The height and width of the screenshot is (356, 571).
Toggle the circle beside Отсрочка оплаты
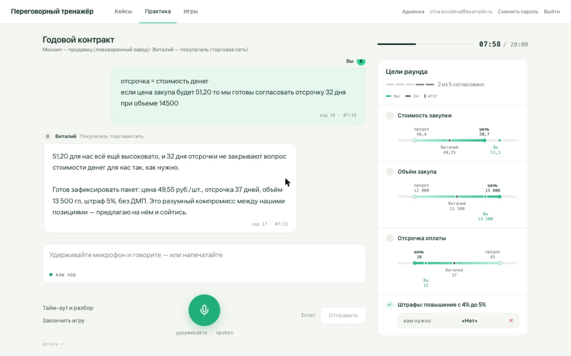coord(389,238)
